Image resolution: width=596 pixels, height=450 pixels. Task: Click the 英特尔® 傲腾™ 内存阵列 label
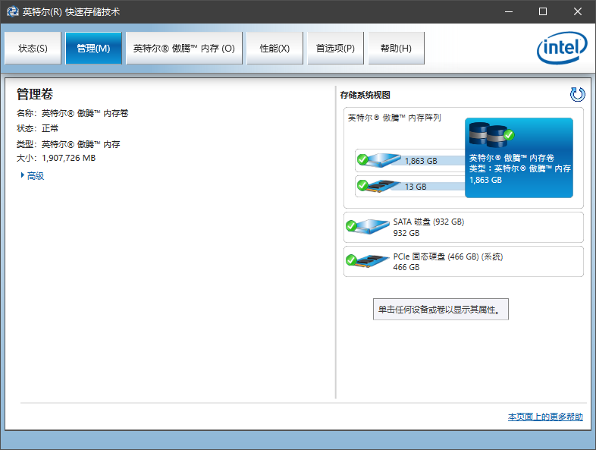tap(394, 118)
